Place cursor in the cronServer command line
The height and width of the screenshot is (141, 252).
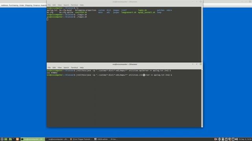point(109,75)
